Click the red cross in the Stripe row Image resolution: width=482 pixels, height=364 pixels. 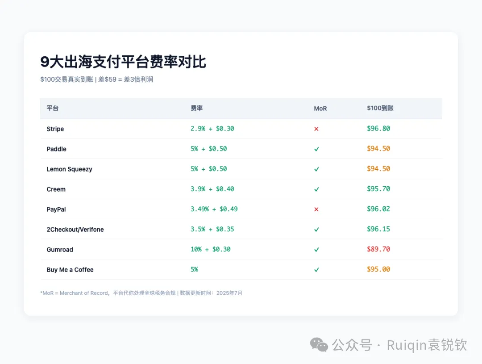pos(316,129)
